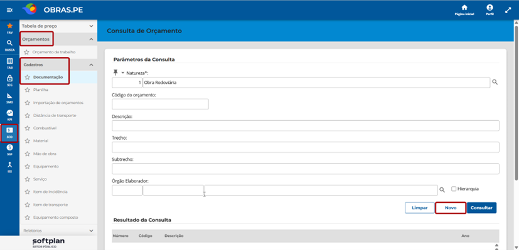Mark the Material item star as favorite
Image resolution: width=519 pixels, height=250 pixels.
28,141
